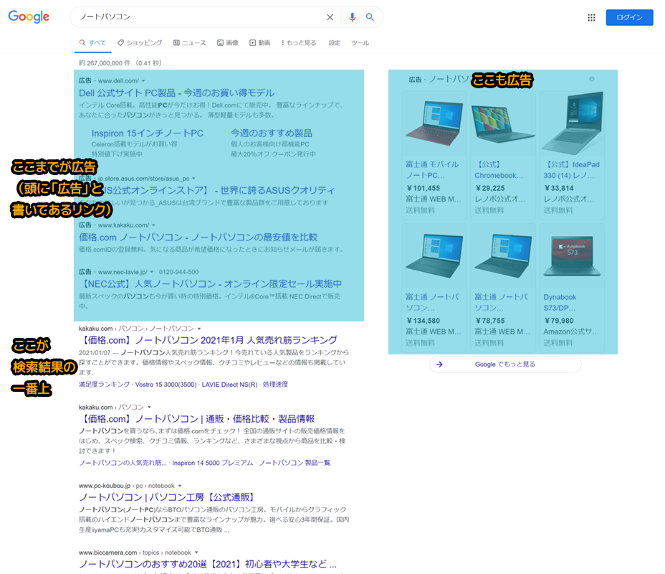The height and width of the screenshot is (574, 665).
Task: Expand the arrow next to kakaku.com › パソコン result
Action: click(149, 407)
